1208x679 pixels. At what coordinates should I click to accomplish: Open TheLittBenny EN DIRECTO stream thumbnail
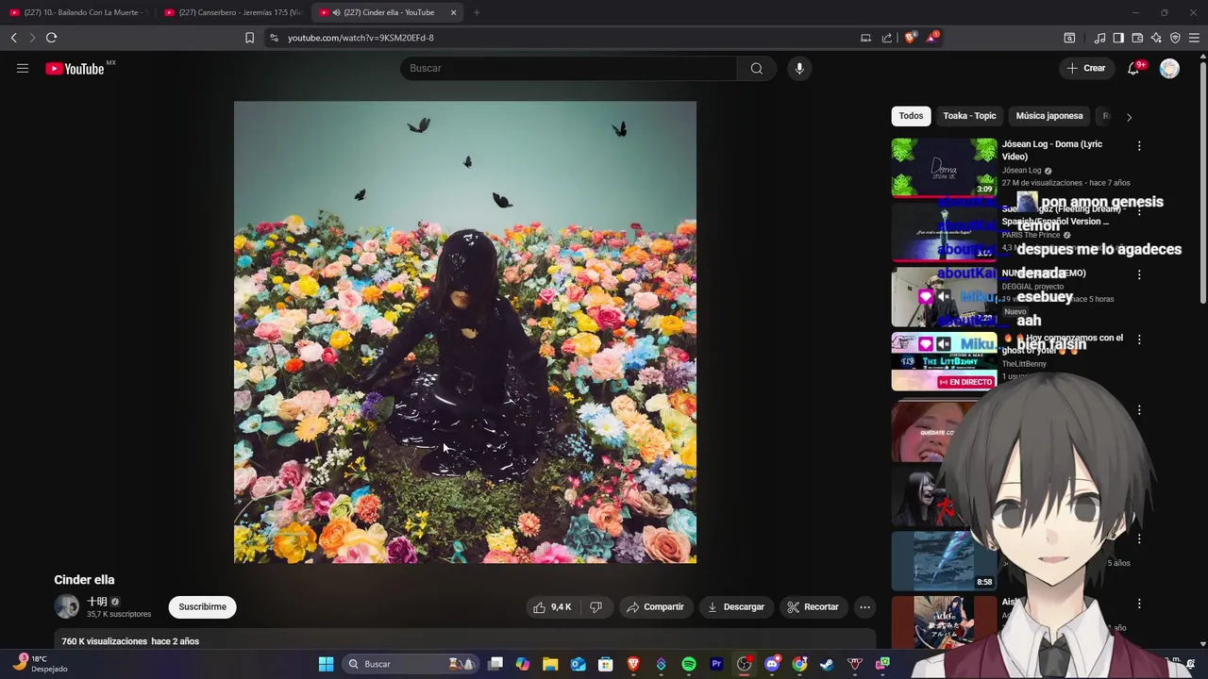pyautogui.click(x=944, y=361)
